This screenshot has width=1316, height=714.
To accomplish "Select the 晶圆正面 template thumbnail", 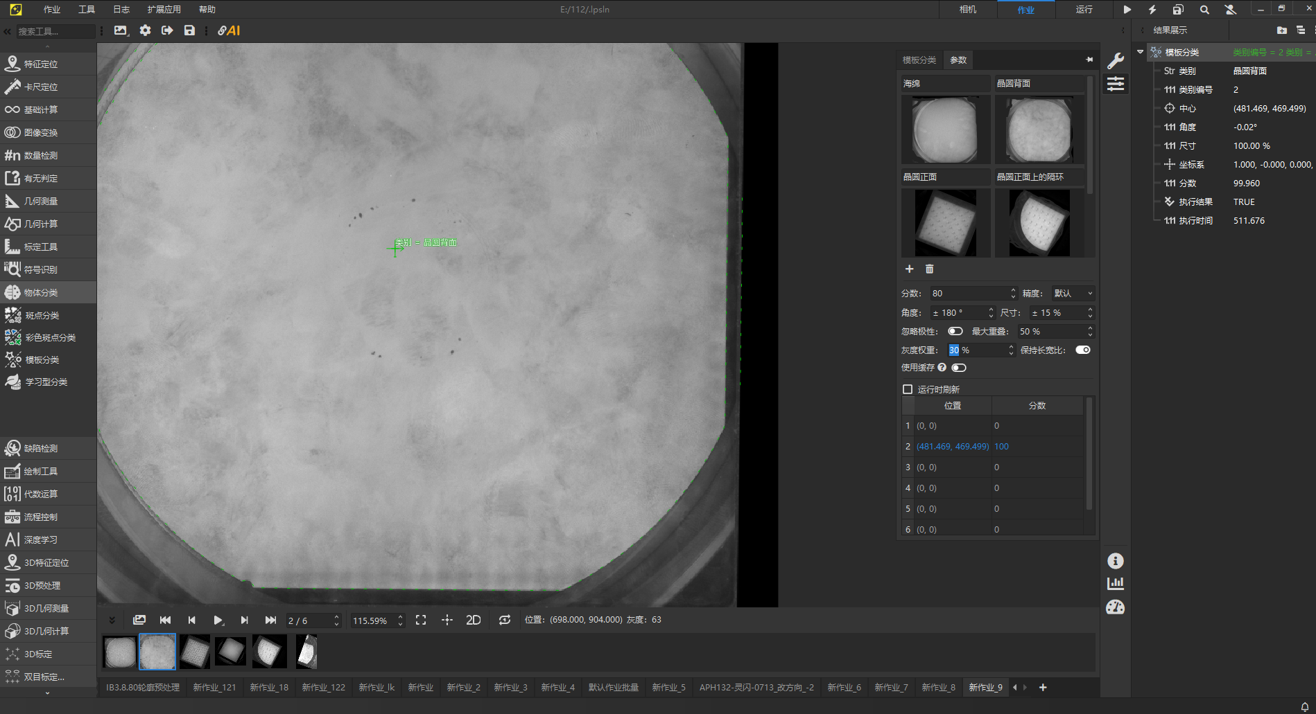I will pyautogui.click(x=945, y=222).
